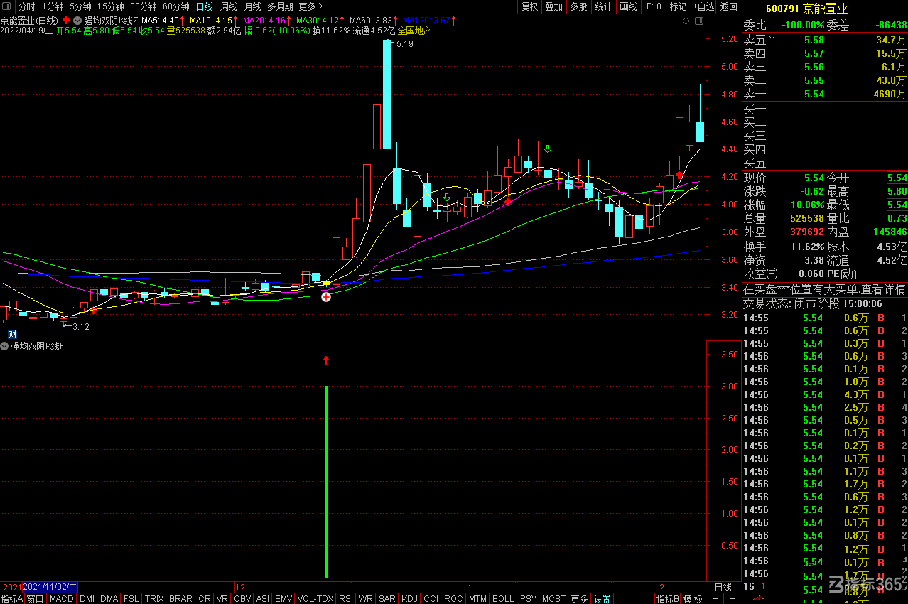Open the 画线 drawing tools
The image size is (908, 604).
coord(628,6)
